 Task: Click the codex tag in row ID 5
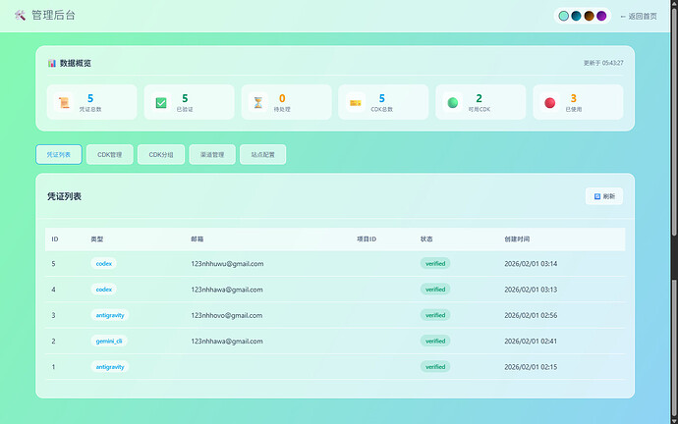(x=104, y=264)
